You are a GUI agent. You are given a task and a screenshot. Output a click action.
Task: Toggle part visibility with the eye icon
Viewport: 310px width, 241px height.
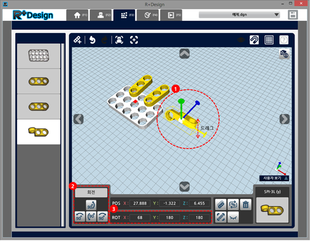234,218
